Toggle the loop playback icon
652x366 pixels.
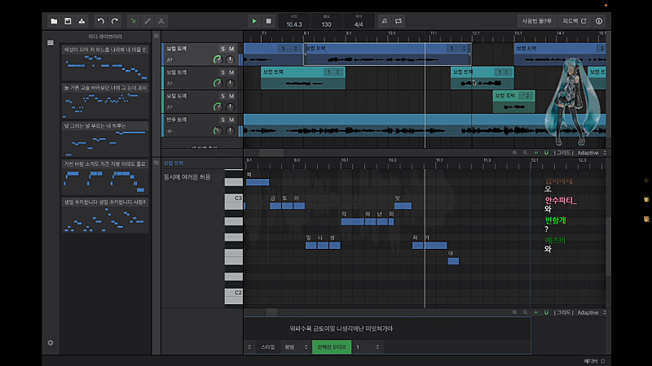pyautogui.click(x=399, y=20)
